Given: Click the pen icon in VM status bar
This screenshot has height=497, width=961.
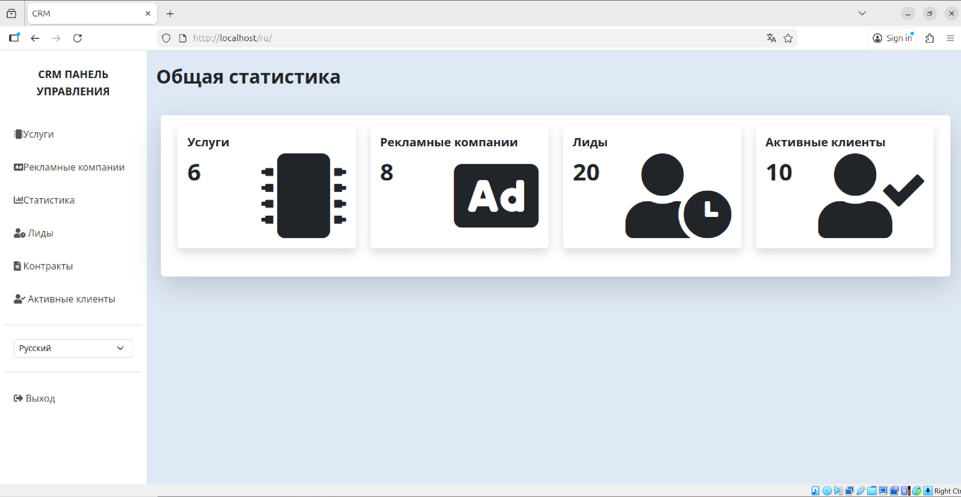Looking at the screenshot, I should [861, 491].
